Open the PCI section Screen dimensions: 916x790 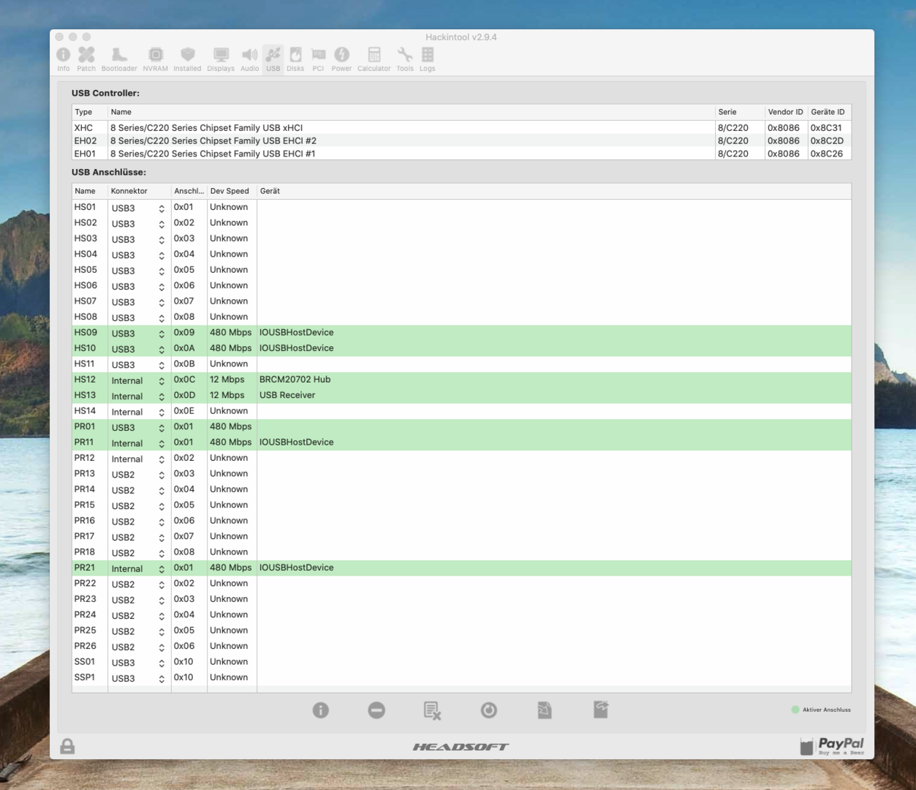[318, 59]
